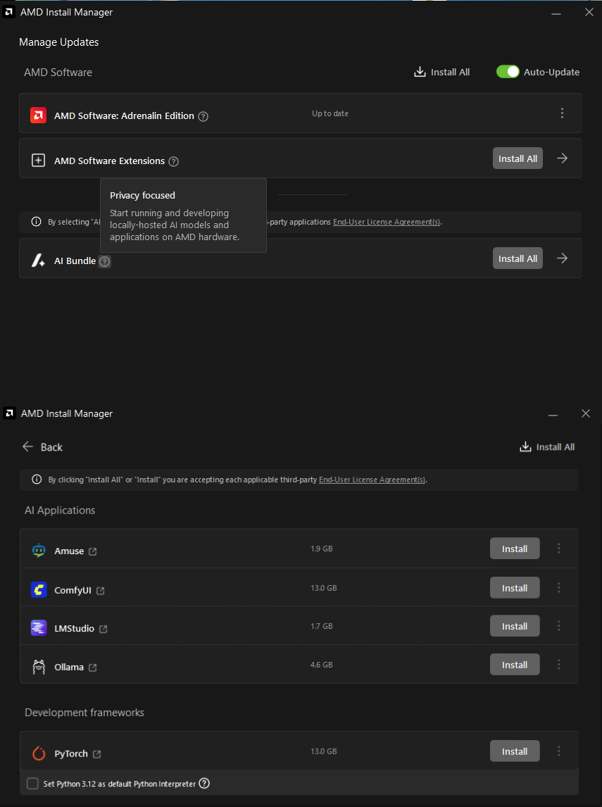Close the bottom AMD Install Manager window
The image size is (602, 807).
click(x=586, y=413)
